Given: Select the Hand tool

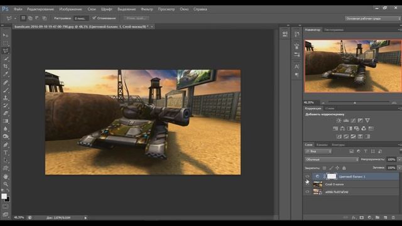Looking at the screenshot, I should [x=6, y=176].
